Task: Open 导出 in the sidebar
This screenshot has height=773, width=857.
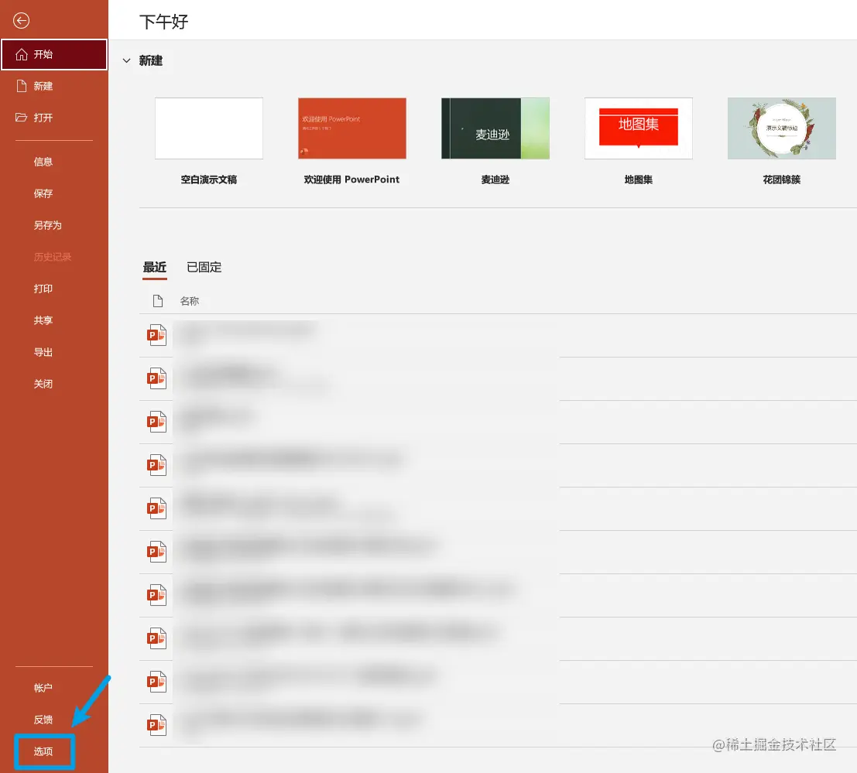Action: coord(43,352)
